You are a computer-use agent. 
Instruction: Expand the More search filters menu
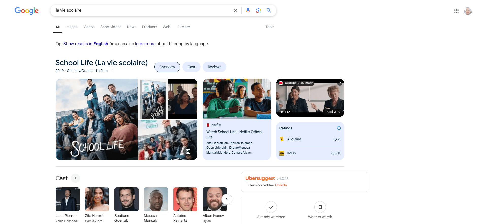pos(184,27)
